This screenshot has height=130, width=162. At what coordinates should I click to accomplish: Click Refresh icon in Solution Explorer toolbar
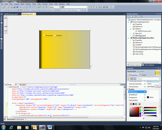[x=135, y=17]
